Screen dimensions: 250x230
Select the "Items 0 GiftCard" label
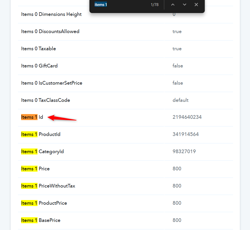click(x=39, y=66)
